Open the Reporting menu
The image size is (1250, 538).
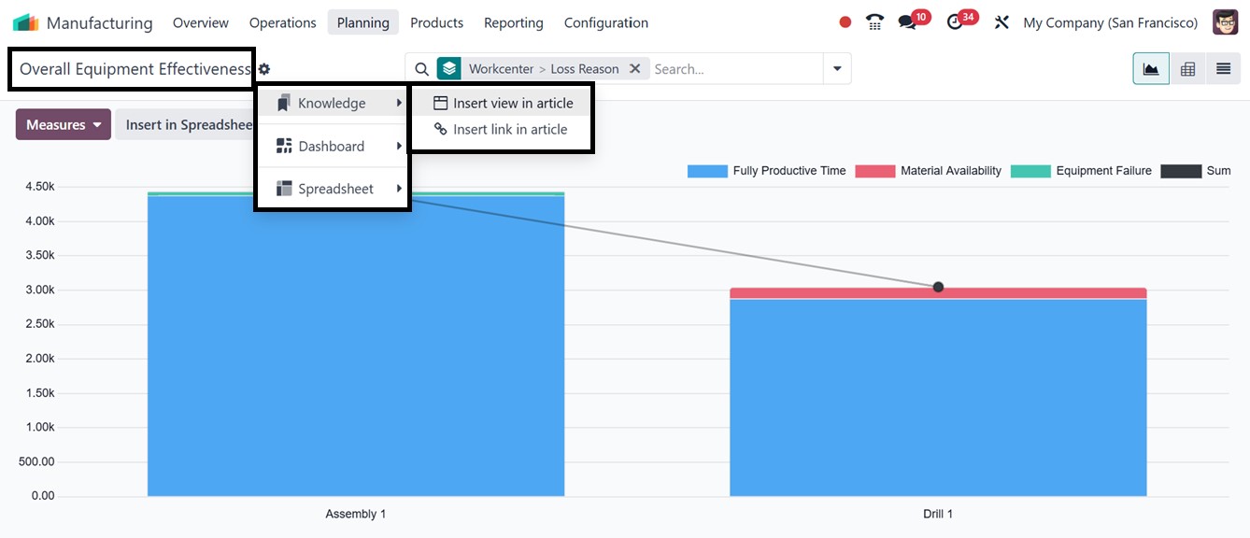(513, 22)
